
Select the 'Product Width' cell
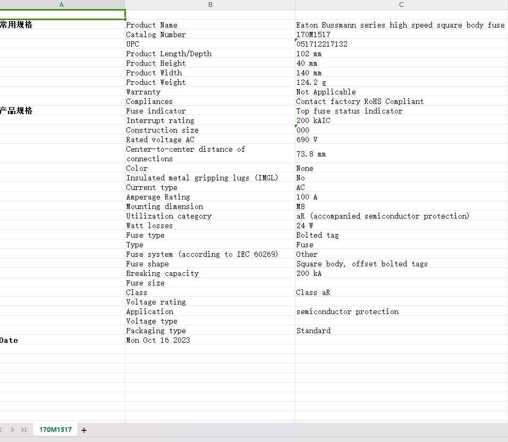pyautogui.click(x=210, y=73)
